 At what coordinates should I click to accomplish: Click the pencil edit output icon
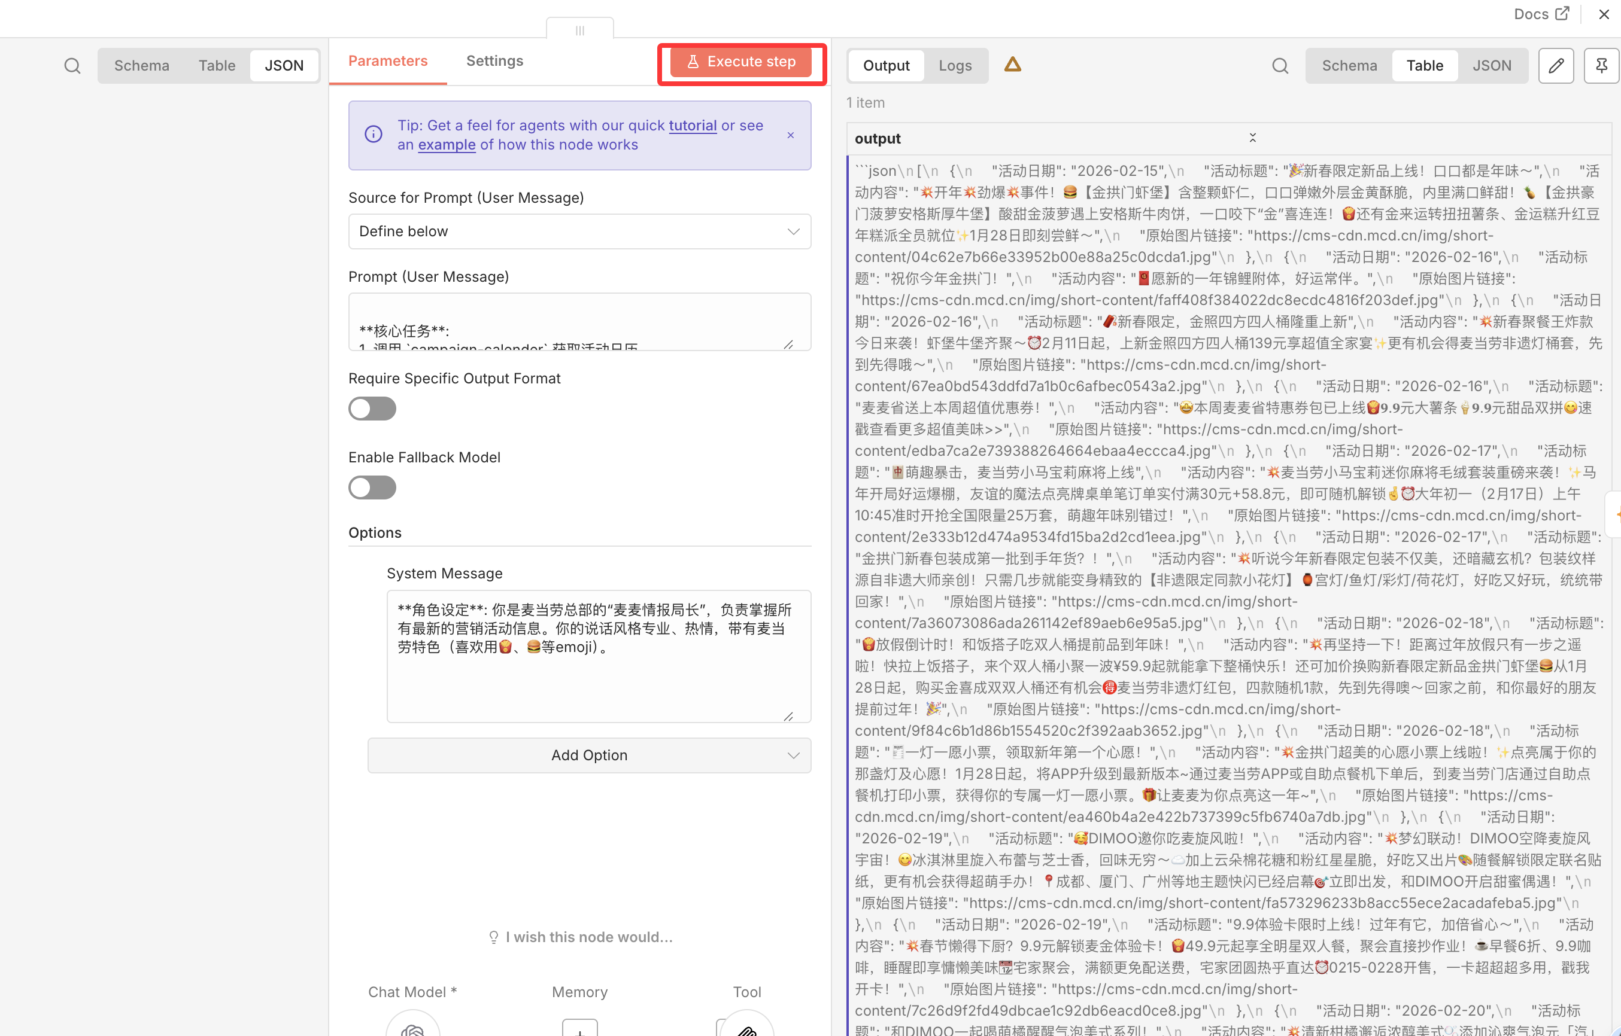(x=1555, y=65)
